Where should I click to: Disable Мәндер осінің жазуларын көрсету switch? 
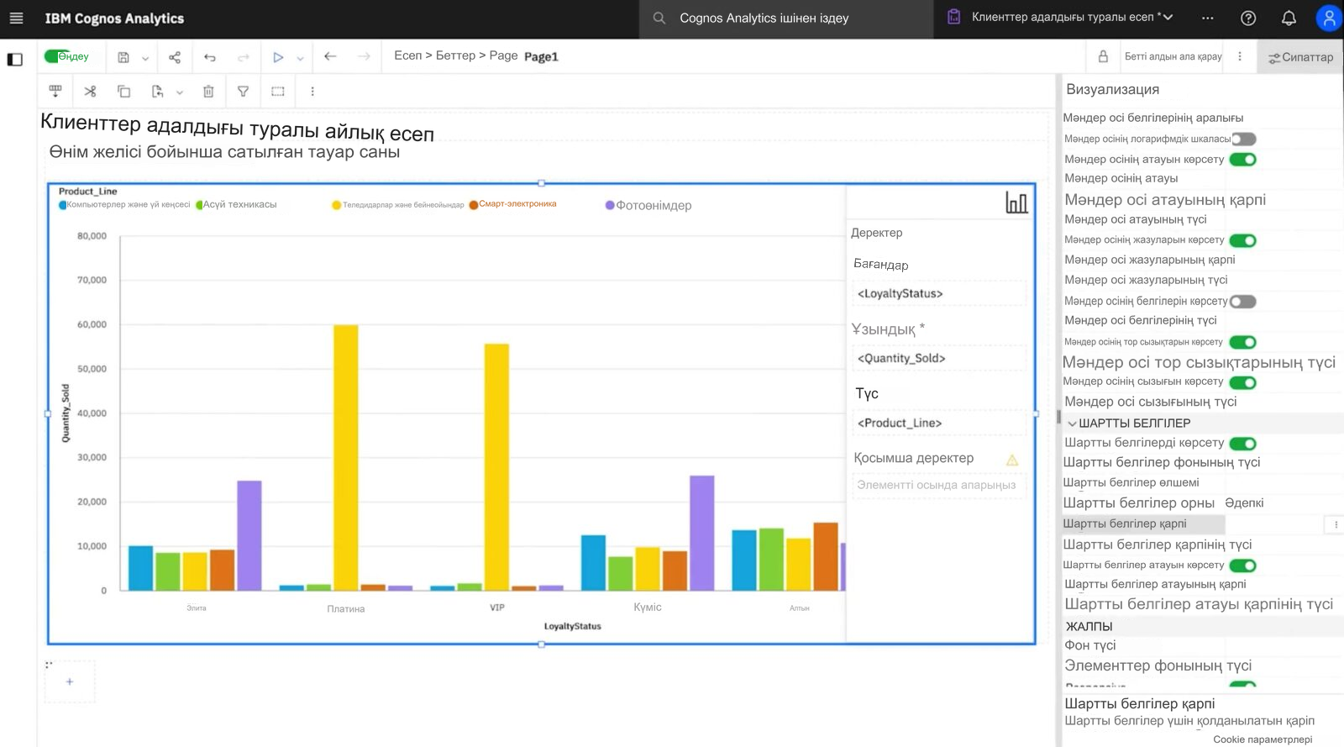(x=1243, y=240)
